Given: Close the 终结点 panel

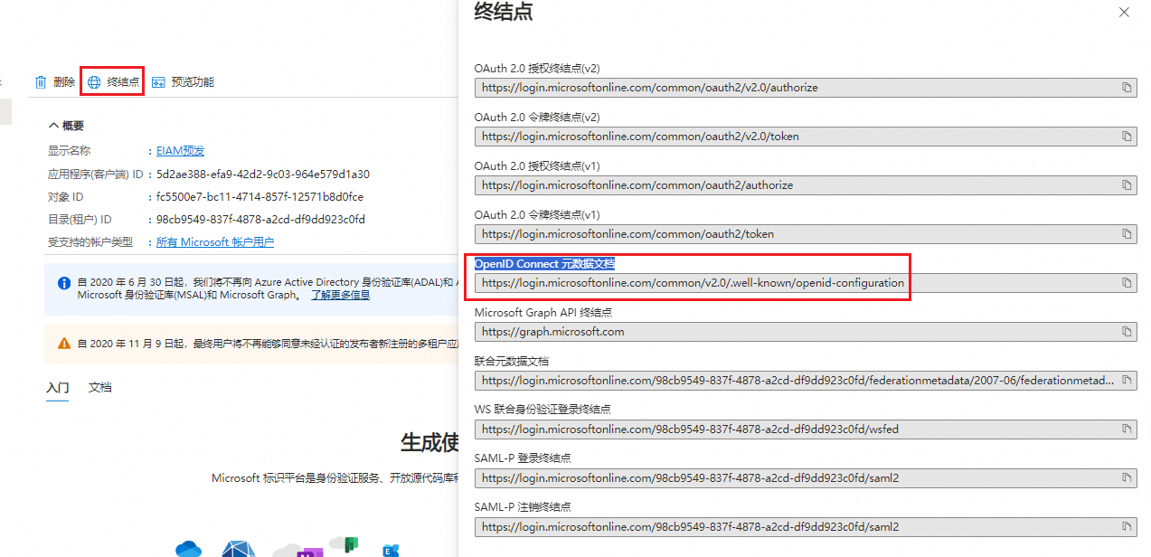Looking at the screenshot, I should click(x=1124, y=13).
